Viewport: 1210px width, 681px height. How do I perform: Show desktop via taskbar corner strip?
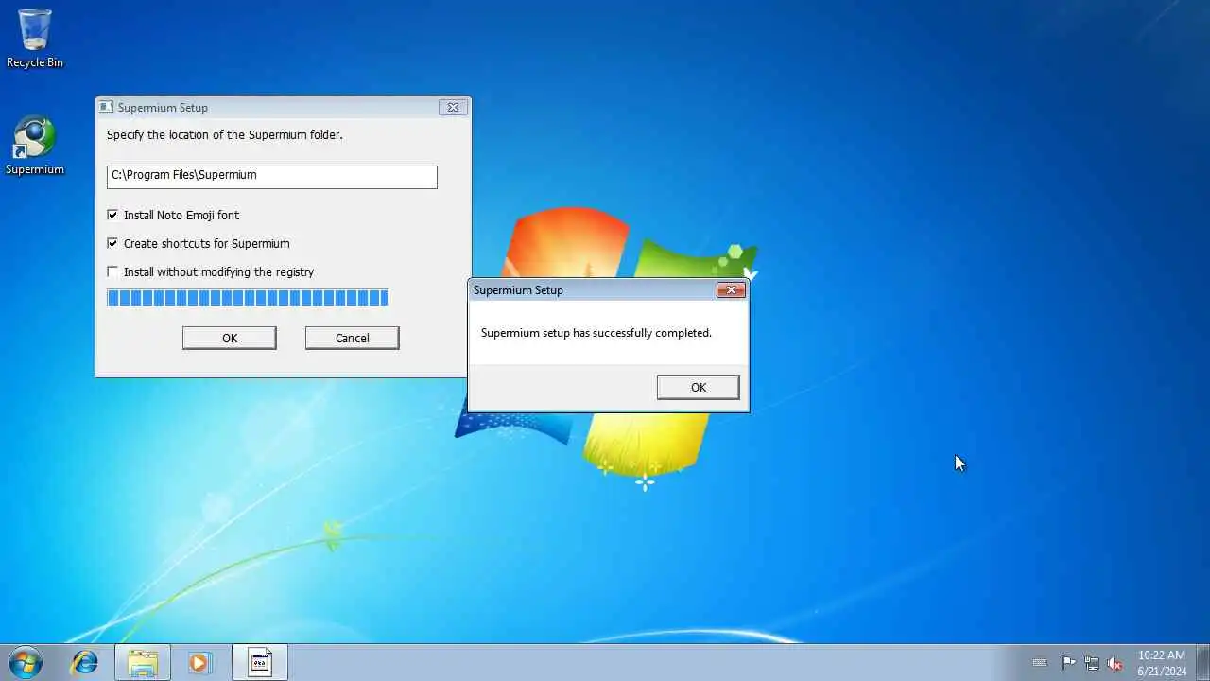[x=1203, y=662]
